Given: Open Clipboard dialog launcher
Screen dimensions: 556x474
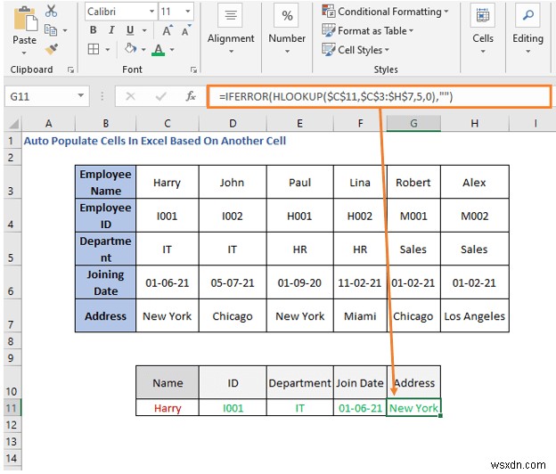Looking at the screenshot, I should [x=70, y=69].
